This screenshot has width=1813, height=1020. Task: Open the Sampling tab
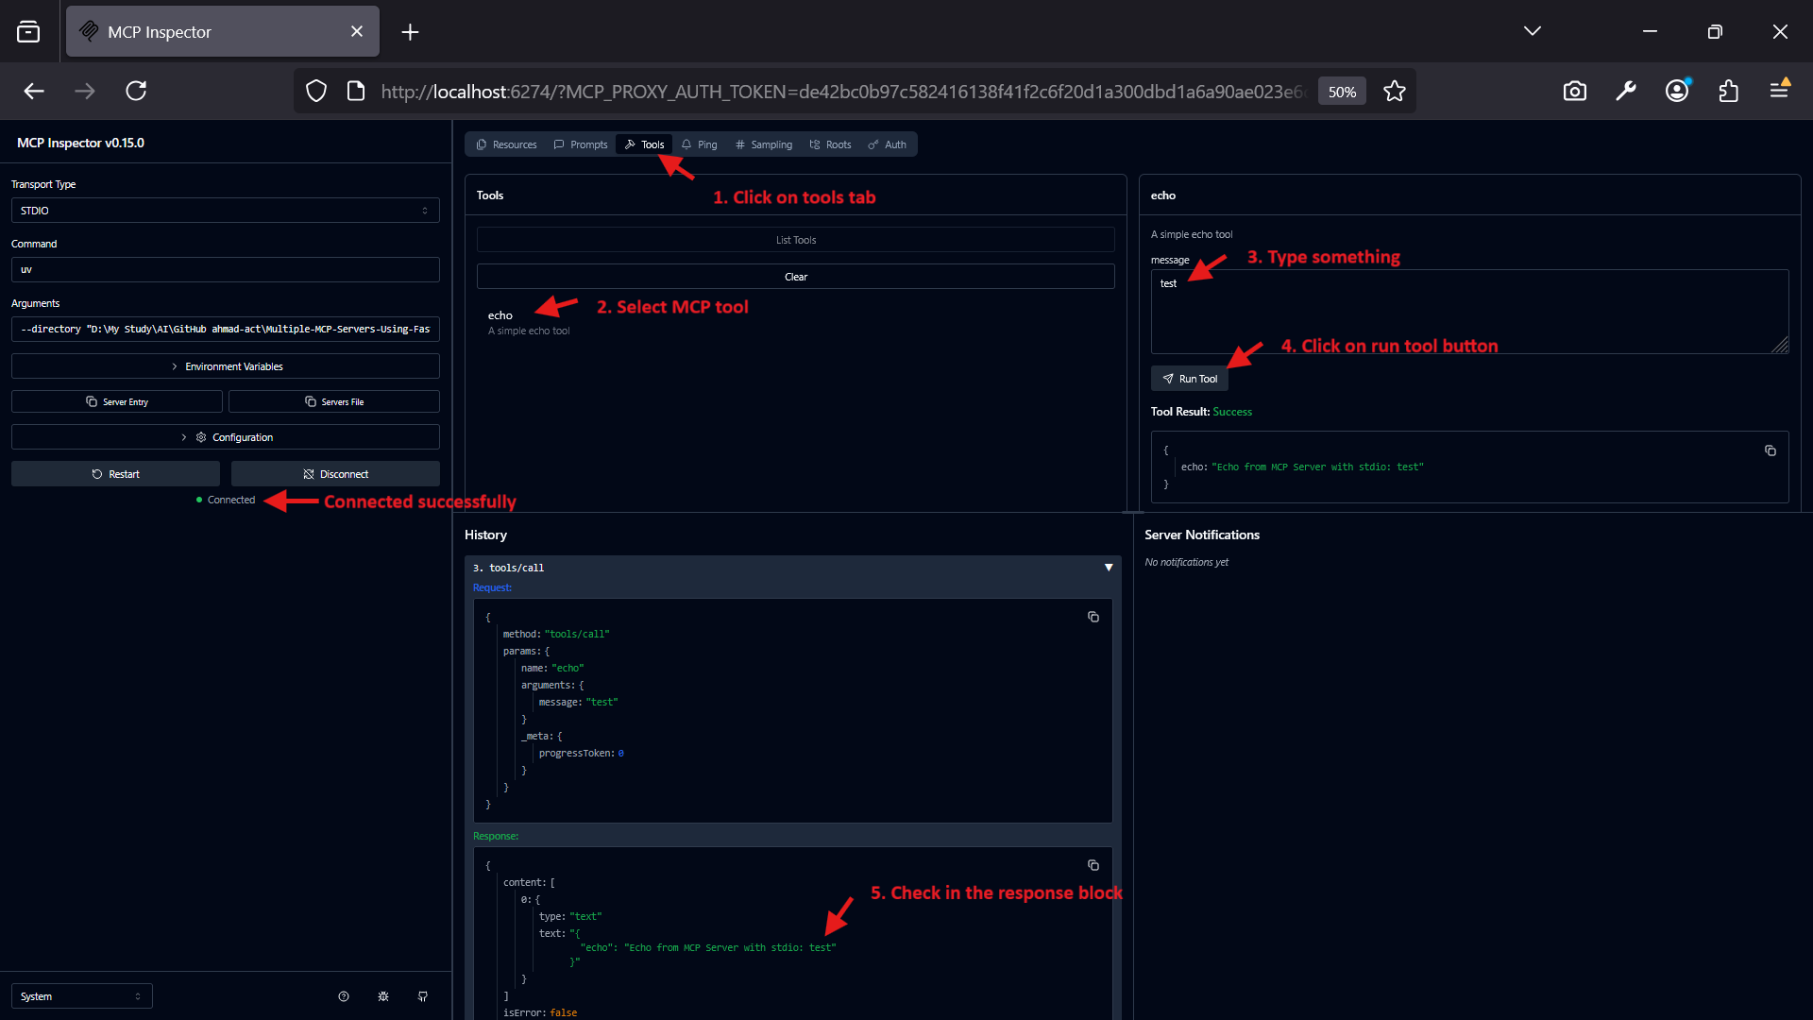click(x=764, y=144)
